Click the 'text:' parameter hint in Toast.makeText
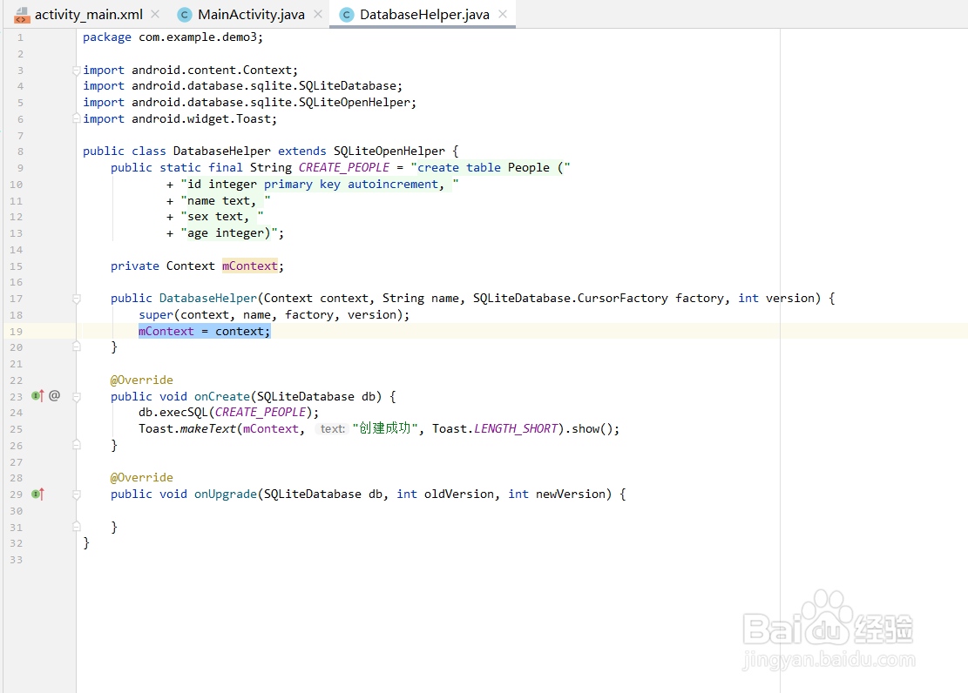 click(332, 429)
